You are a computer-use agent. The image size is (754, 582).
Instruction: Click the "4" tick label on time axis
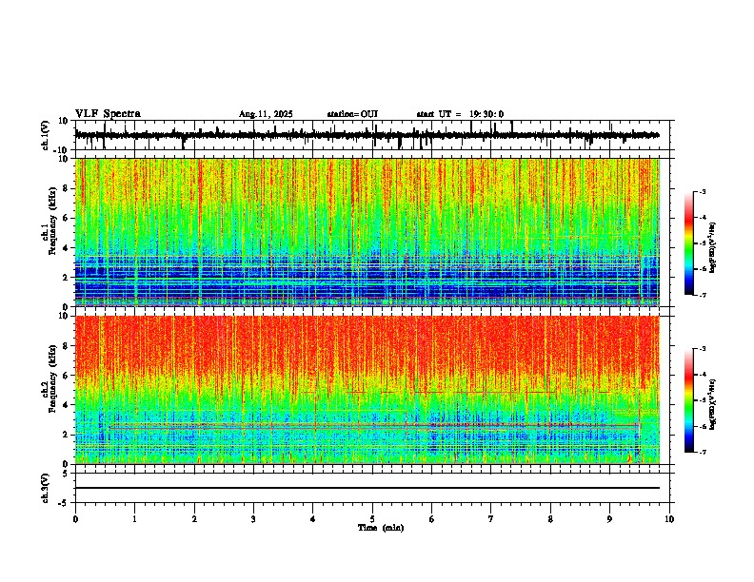313,519
